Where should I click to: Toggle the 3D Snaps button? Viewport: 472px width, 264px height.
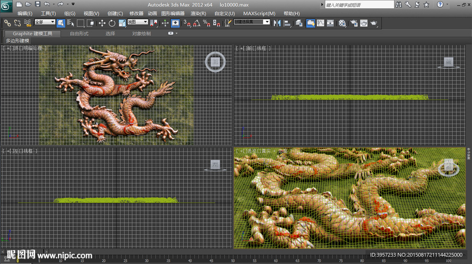click(187, 23)
